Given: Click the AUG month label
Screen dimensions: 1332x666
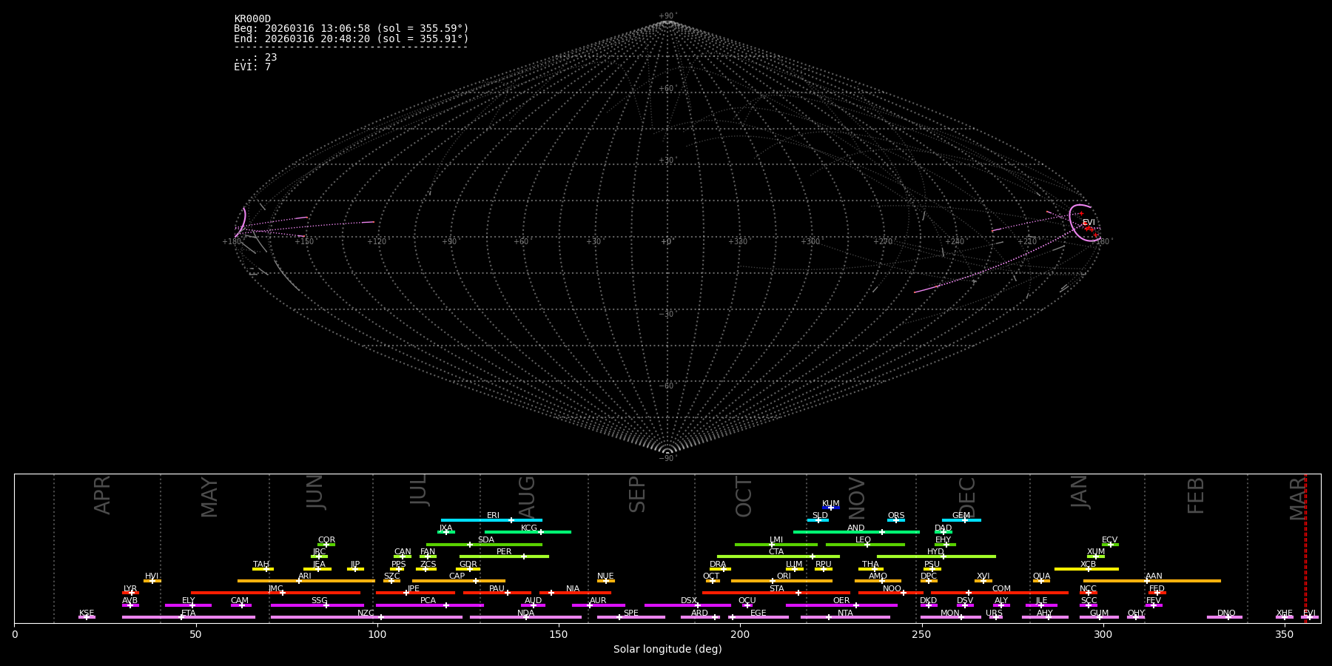Looking at the screenshot, I should pyautogui.click(x=526, y=498).
